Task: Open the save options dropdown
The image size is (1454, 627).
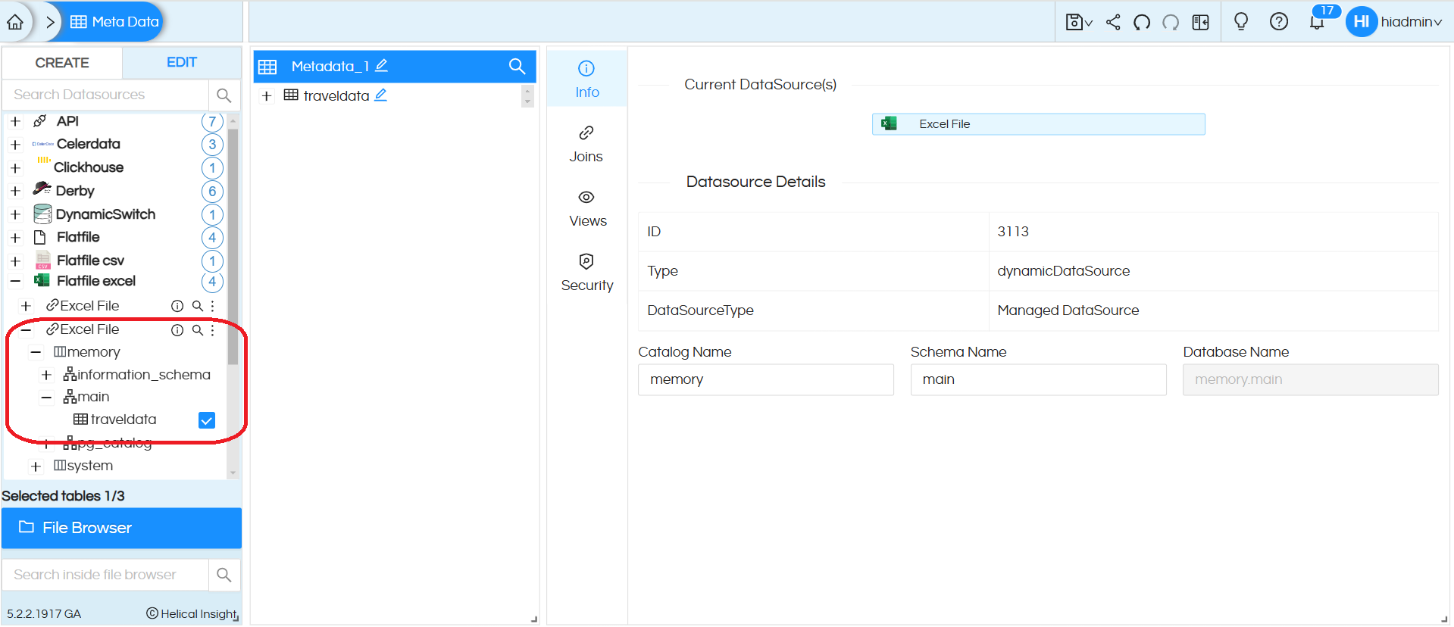Action: [1079, 22]
